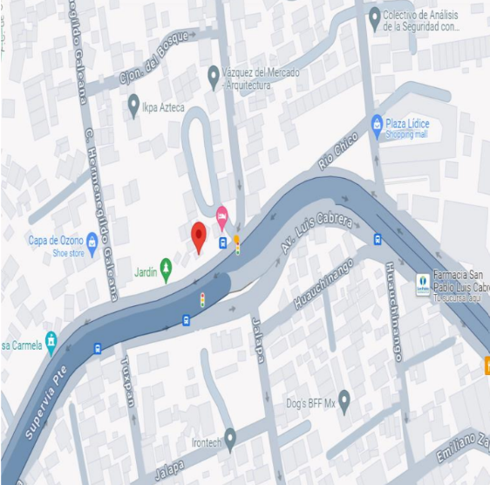Click the Dog's BFF Mx place pin
Screen dimensions: 490x485
coord(344,402)
